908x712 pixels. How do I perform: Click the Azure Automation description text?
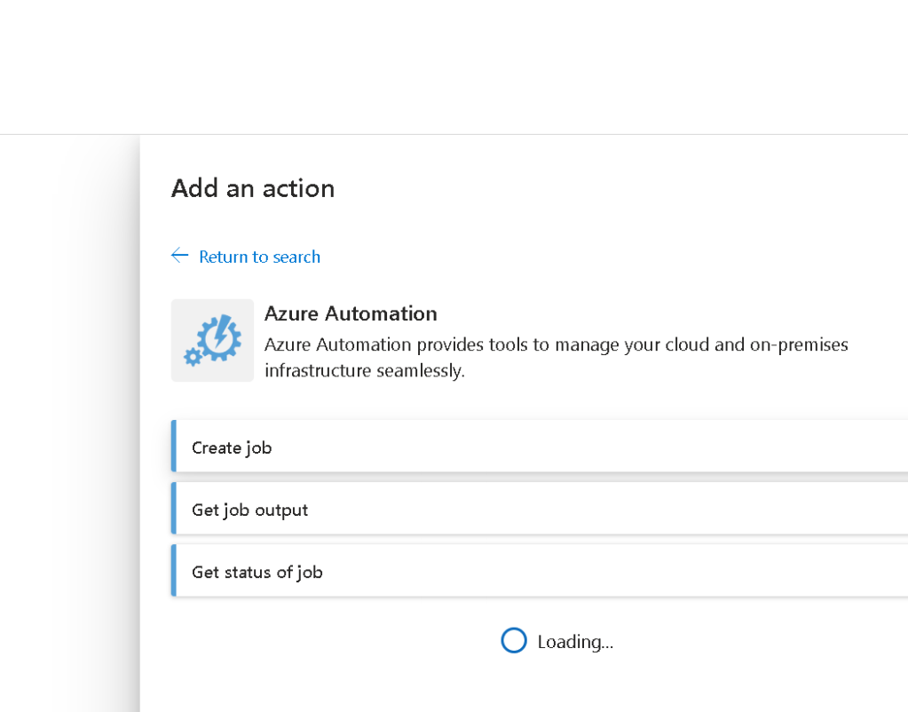click(556, 358)
